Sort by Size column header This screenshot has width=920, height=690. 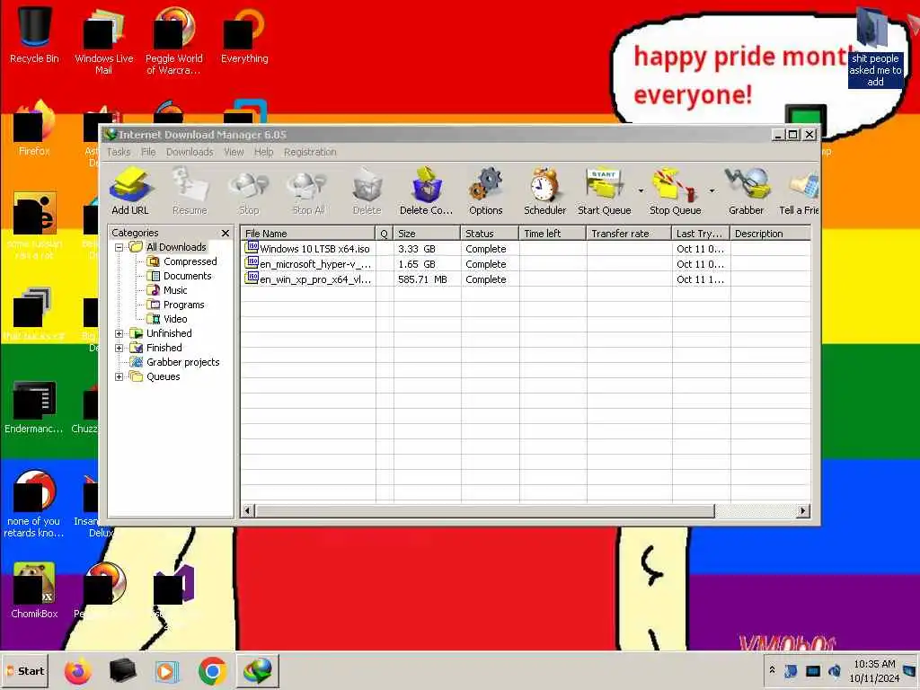tap(427, 234)
